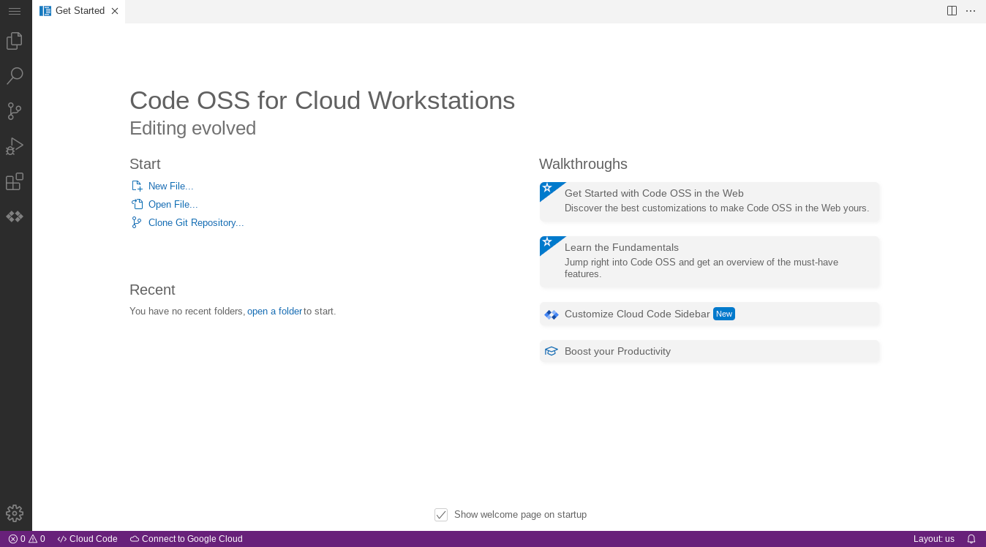Open the Explorer sidebar

15,41
